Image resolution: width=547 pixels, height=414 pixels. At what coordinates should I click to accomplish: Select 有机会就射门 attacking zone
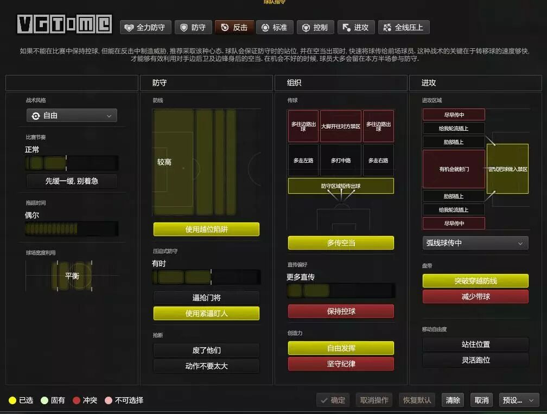click(454, 169)
